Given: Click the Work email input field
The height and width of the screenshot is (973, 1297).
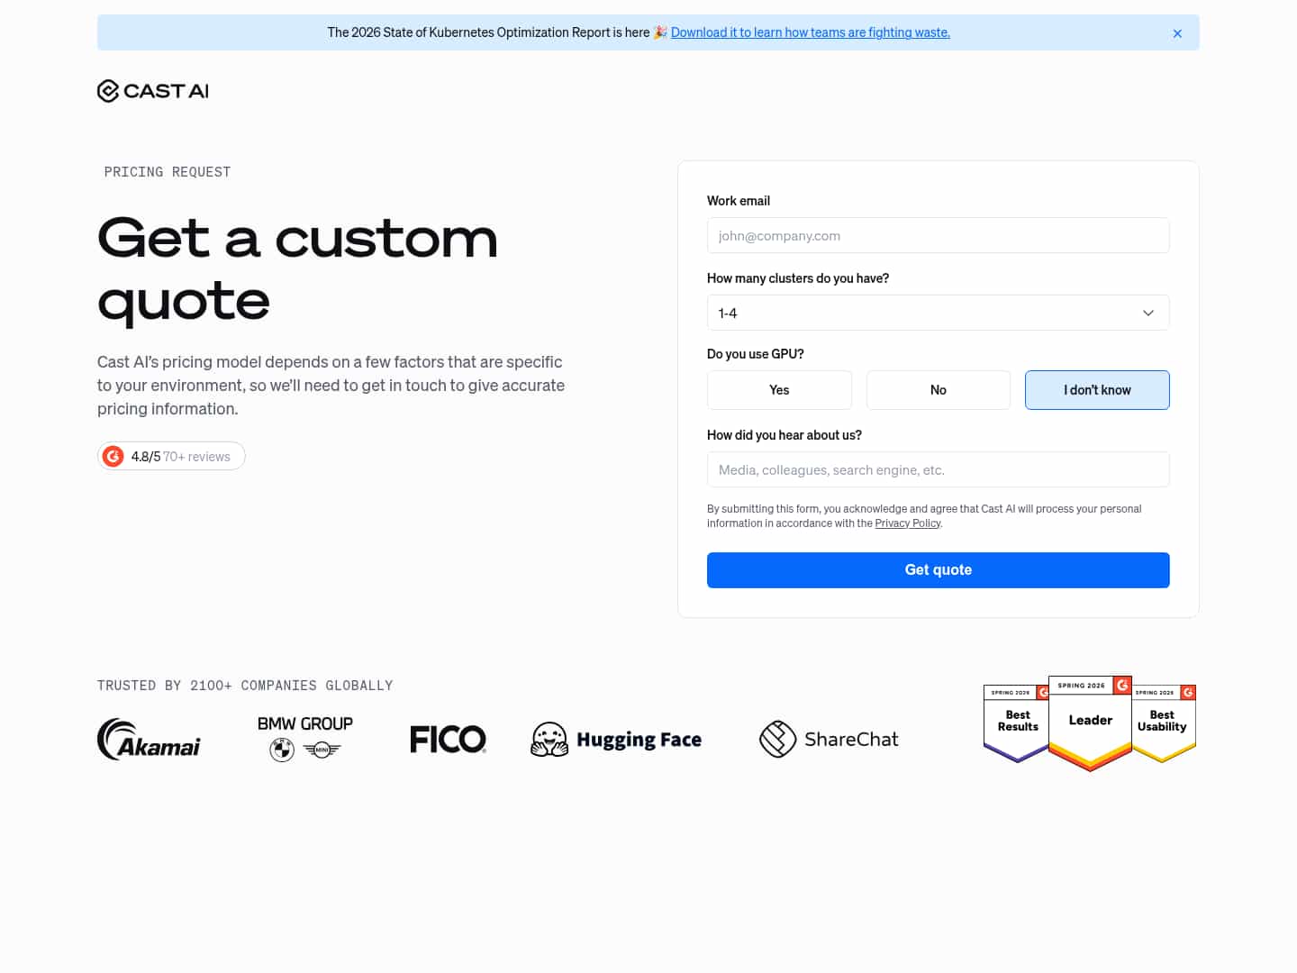Looking at the screenshot, I should coord(938,235).
